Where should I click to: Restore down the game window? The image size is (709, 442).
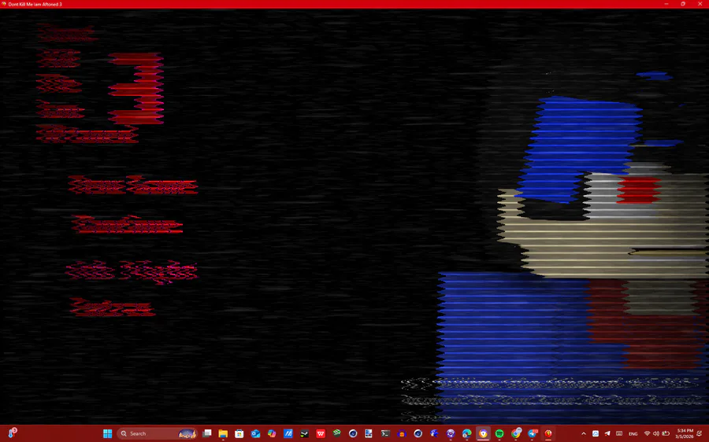point(683,4)
